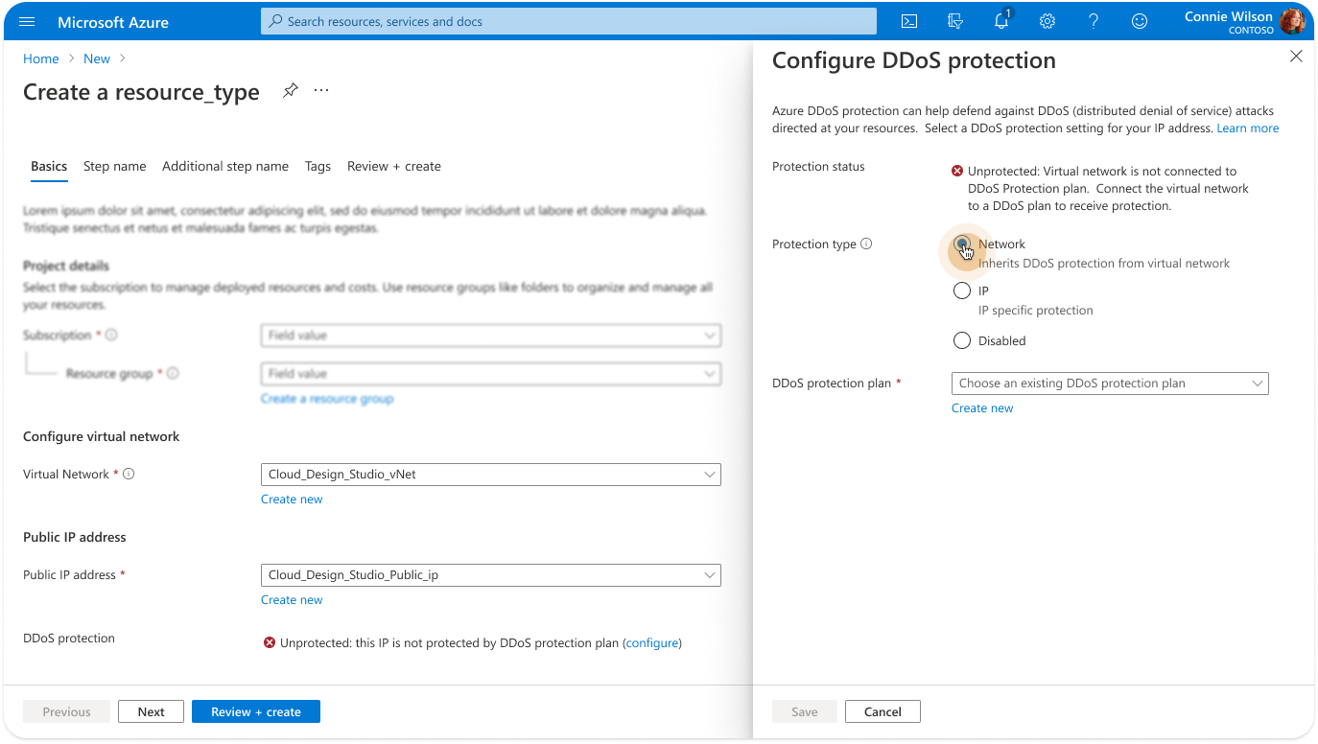Open the DDoS protection plan dropdown

coord(1110,384)
